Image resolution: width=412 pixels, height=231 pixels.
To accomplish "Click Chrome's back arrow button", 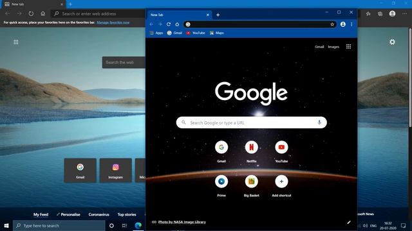I will 151,24.
